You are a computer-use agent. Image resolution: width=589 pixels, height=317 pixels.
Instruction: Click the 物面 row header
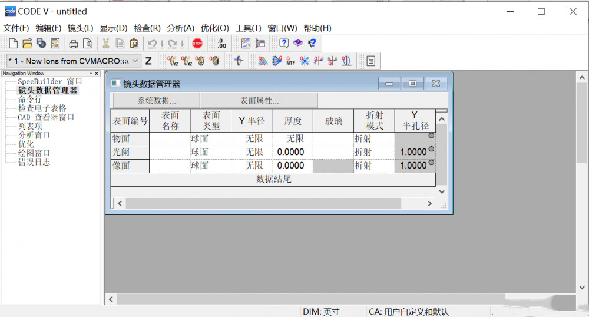pyautogui.click(x=130, y=138)
